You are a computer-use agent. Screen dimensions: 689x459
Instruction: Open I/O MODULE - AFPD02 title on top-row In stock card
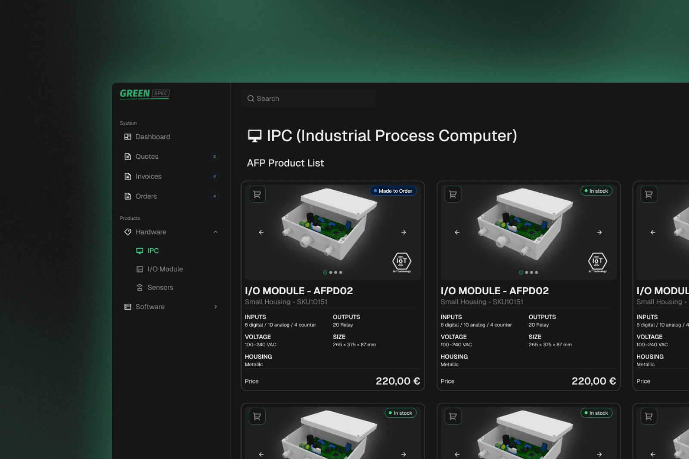click(x=495, y=291)
